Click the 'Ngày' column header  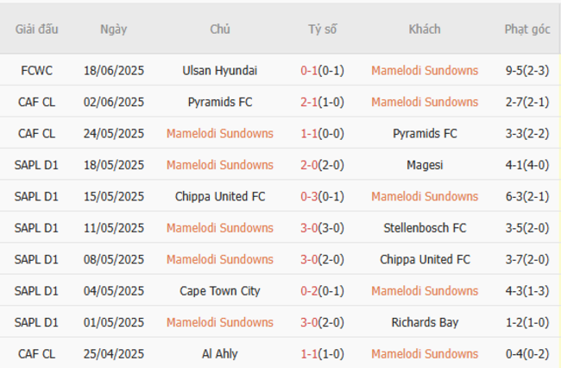point(113,29)
